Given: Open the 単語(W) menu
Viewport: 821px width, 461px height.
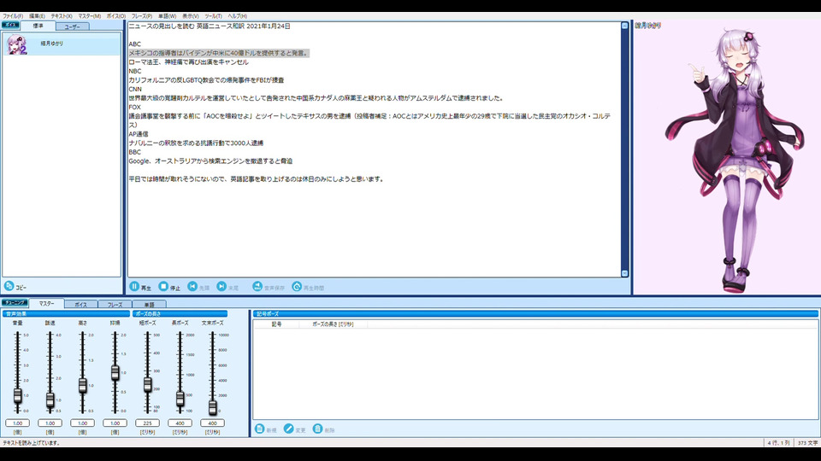Looking at the screenshot, I should click(x=167, y=16).
